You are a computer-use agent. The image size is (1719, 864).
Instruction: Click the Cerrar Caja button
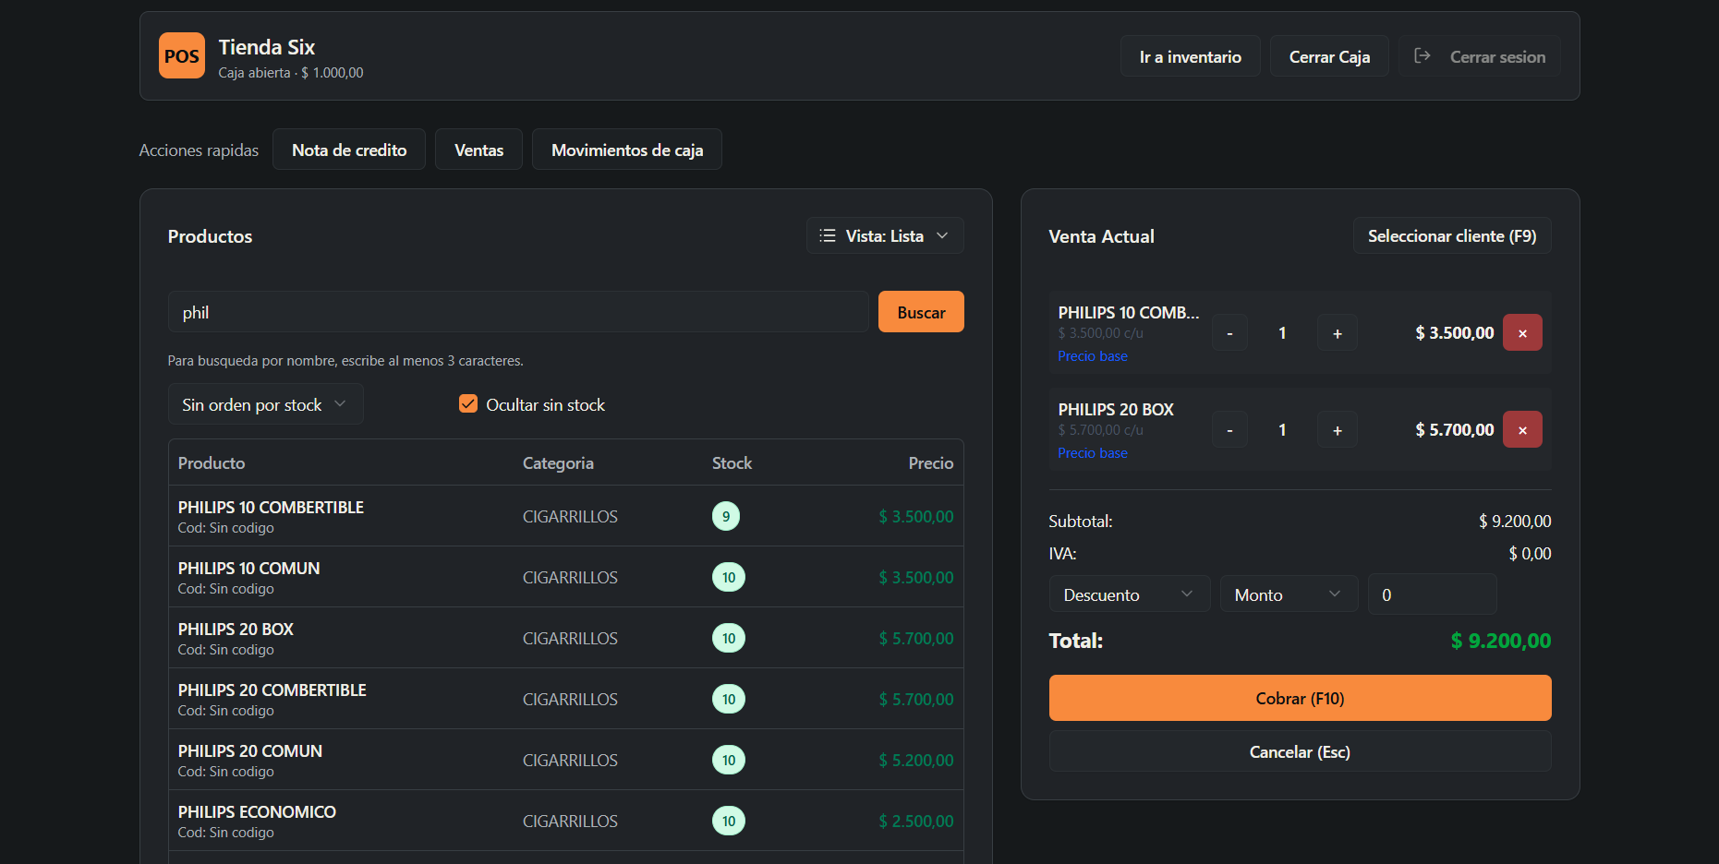(x=1329, y=56)
